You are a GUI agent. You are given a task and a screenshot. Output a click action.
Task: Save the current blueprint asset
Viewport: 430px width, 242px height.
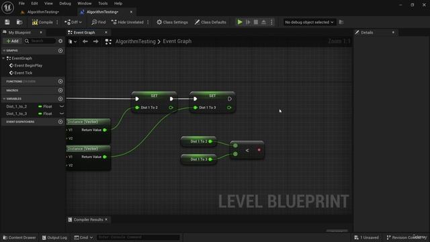pyautogui.click(x=7, y=22)
